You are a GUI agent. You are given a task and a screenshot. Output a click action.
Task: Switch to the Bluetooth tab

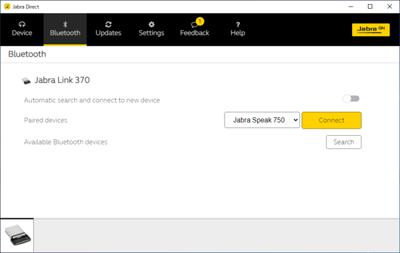65,29
